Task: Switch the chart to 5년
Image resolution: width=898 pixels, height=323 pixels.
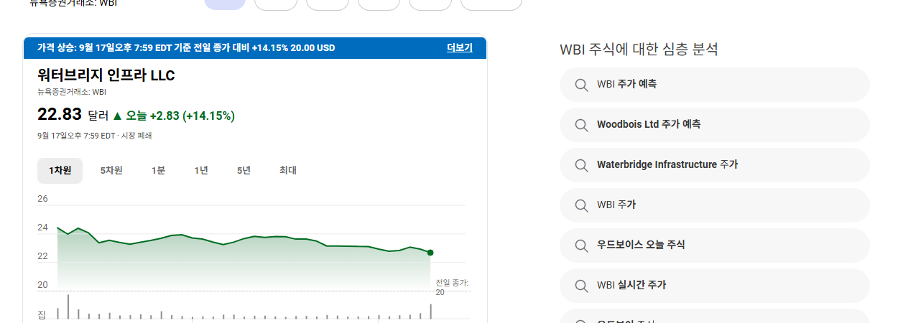Action: [x=244, y=171]
